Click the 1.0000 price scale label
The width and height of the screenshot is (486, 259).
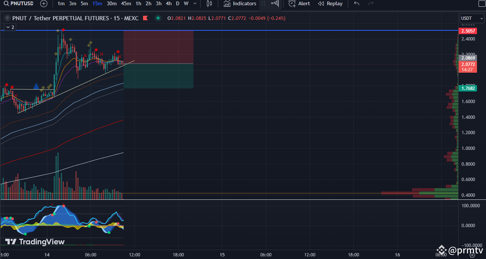point(468,148)
